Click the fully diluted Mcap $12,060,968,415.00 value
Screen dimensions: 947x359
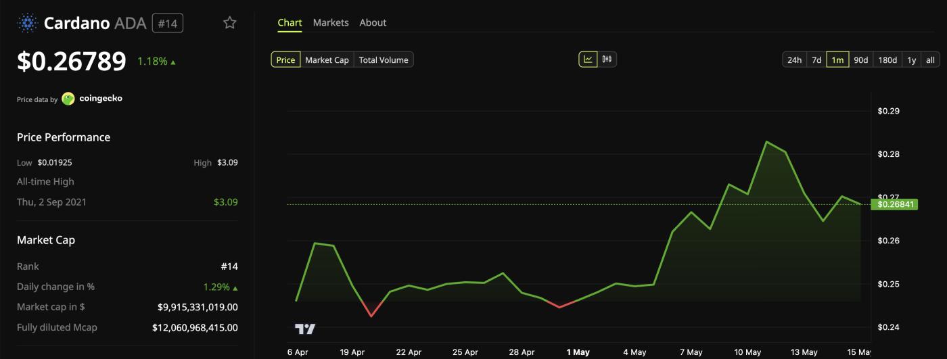click(195, 327)
